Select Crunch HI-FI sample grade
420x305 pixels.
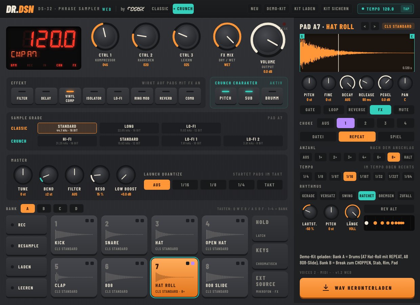[67, 141]
